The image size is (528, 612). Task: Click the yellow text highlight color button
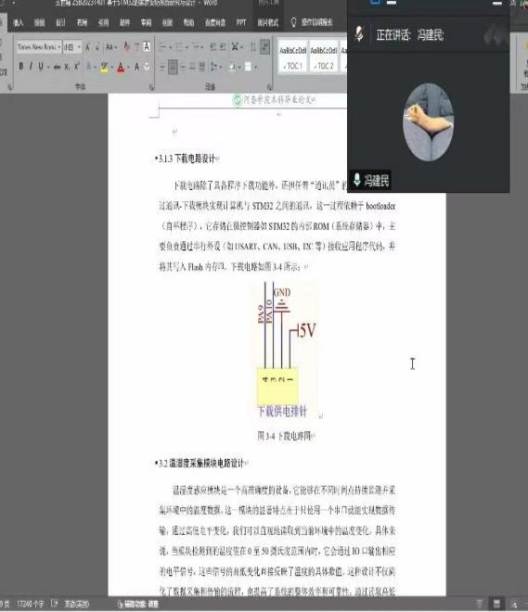[x=104, y=67]
